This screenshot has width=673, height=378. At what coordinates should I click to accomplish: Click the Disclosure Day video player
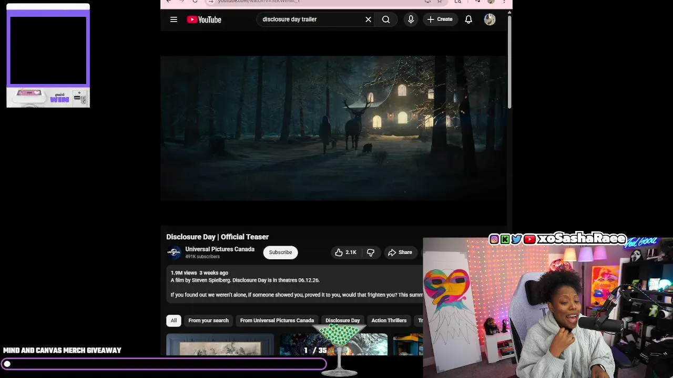(x=334, y=128)
